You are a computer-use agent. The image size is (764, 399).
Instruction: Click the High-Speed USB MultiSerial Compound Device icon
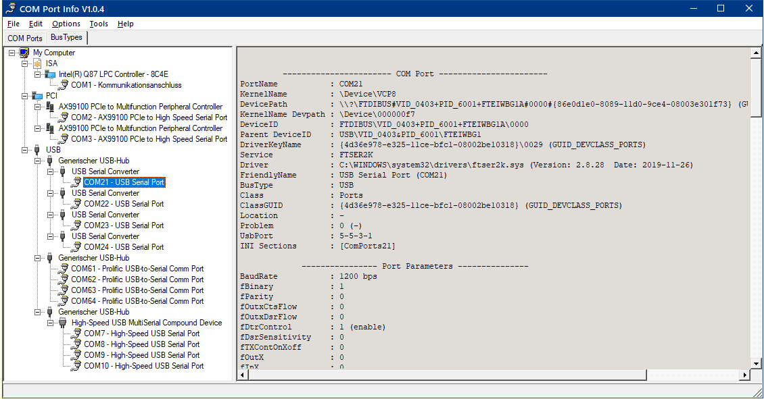pos(62,323)
